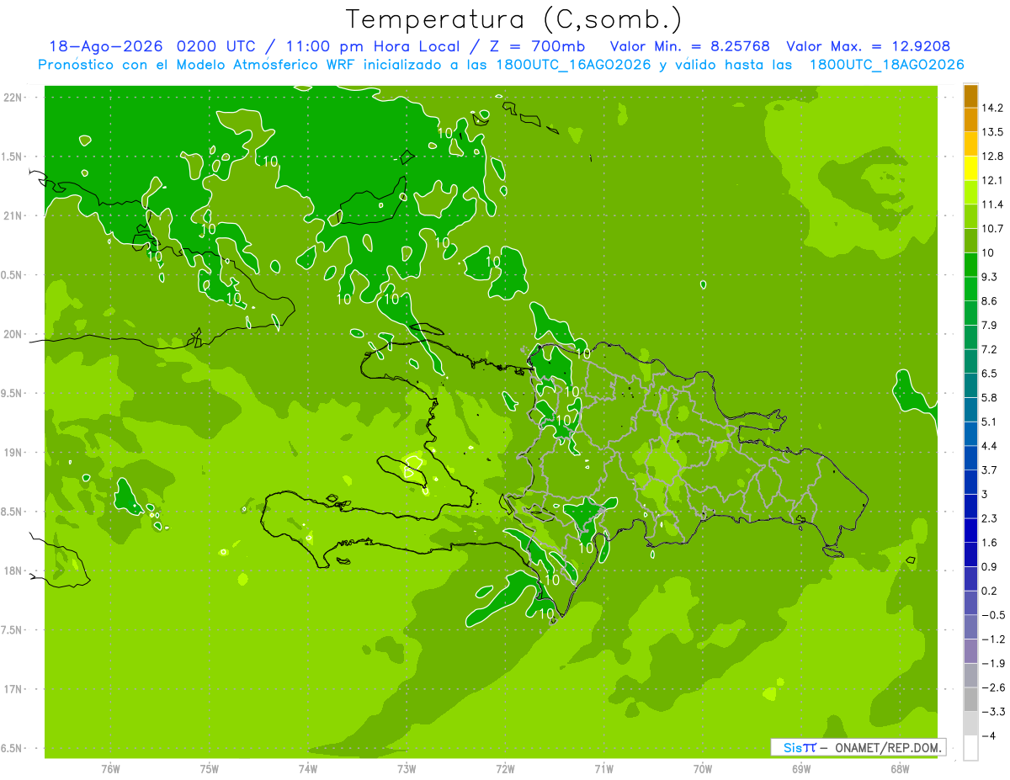Click the "69W" longitude label
This screenshot has width=1010, height=780.
801,768
